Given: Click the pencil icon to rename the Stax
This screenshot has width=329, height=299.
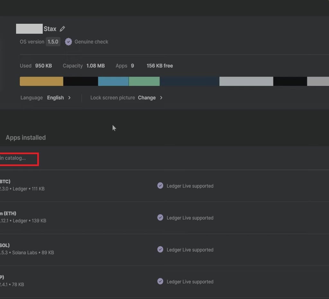Looking at the screenshot, I should click(62, 29).
